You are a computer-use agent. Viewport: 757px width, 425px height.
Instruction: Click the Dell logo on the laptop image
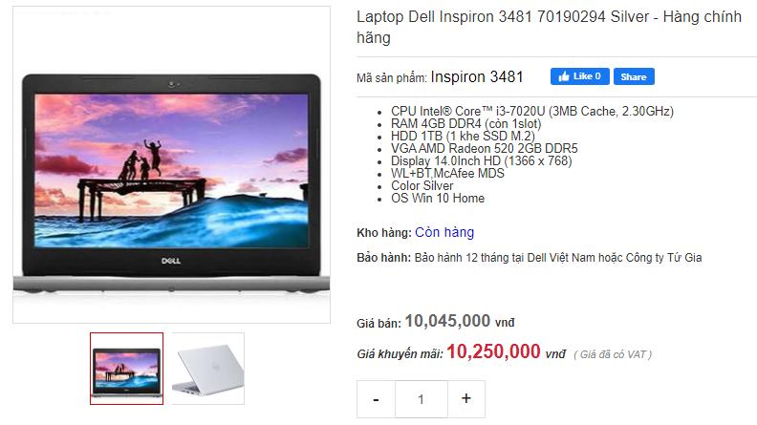click(171, 261)
